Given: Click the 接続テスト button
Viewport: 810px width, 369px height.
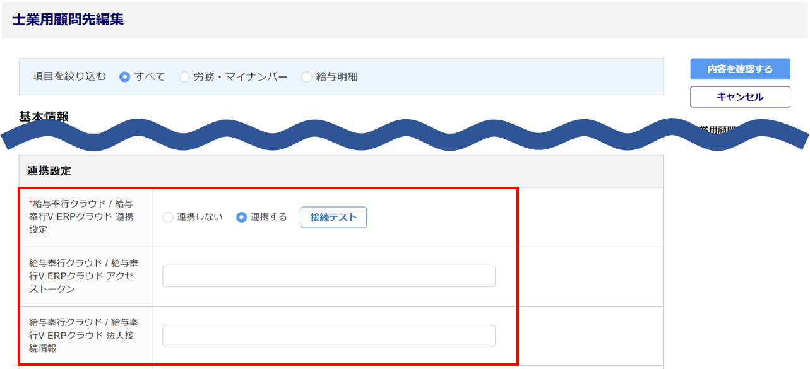Looking at the screenshot, I should click(x=333, y=218).
